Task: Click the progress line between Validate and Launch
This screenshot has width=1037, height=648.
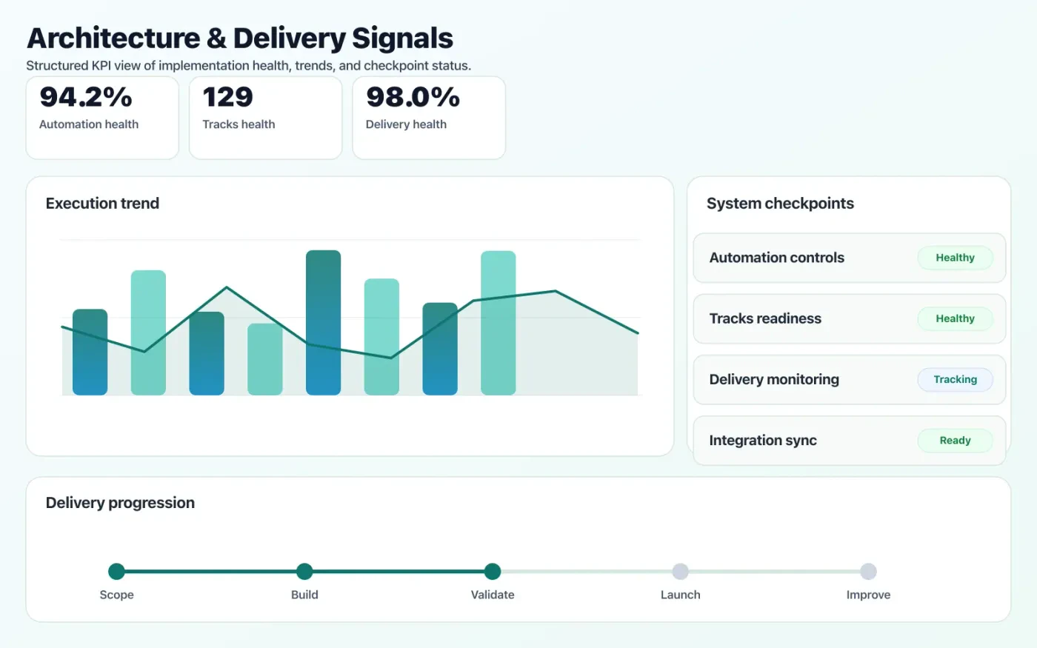Action: click(585, 571)
